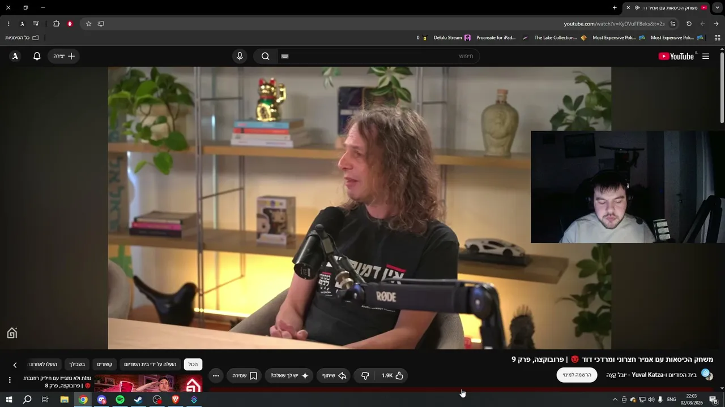
Task: Open more actions three-dot menu under the video
Action: (216, 375)
